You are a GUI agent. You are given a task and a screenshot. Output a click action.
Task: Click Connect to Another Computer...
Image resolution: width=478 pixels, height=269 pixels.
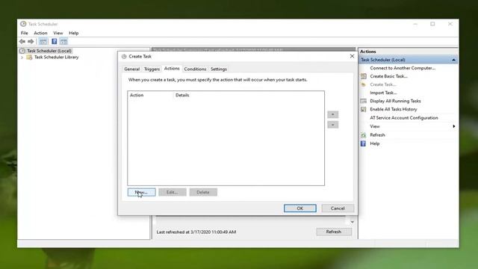click(x=403, y=68)
